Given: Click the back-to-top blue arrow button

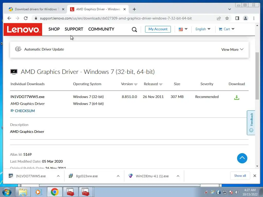Looking at the screenshot, I should click(242, 158).
